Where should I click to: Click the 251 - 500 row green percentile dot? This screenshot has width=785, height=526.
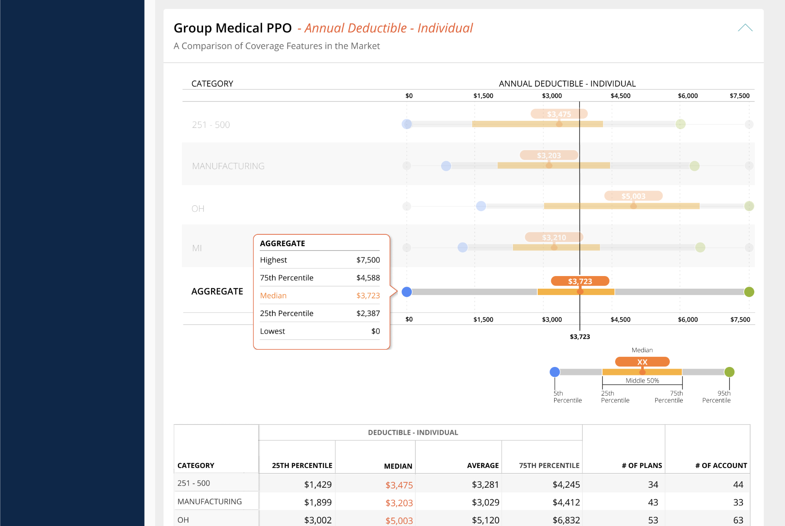[x=680, y=124]
